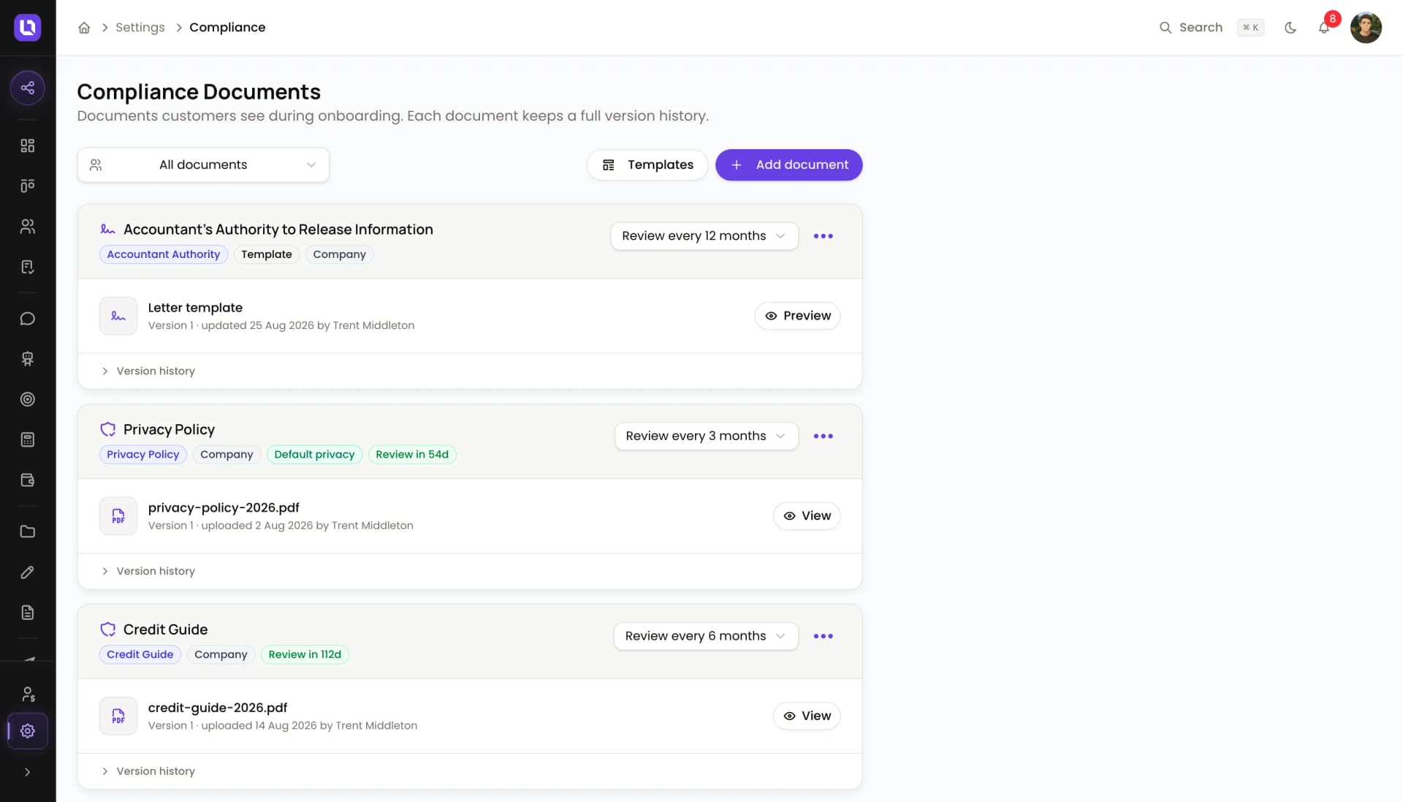Open the user profile avatar
1403x802 pixels.
tap(1366, 28)
